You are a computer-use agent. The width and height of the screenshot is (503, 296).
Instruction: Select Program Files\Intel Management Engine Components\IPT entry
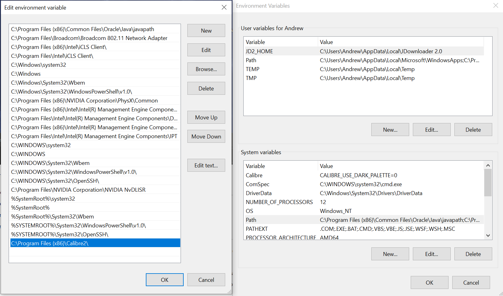tap(95, 136)
